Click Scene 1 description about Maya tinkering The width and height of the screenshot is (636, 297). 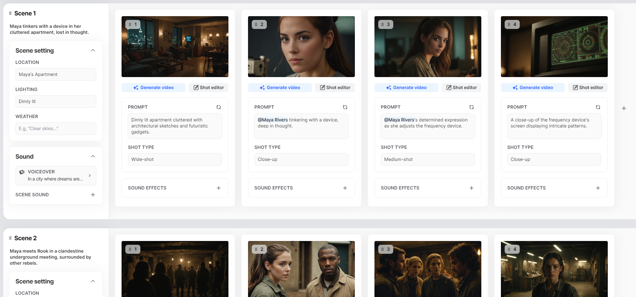click(x=49, y=29)
